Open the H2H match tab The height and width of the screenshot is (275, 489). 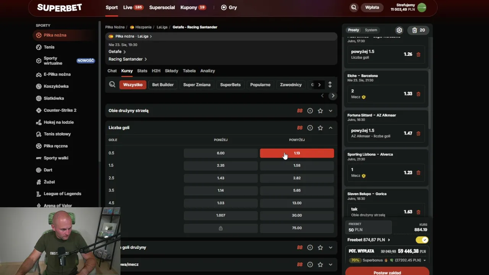(x=156, y=71)
